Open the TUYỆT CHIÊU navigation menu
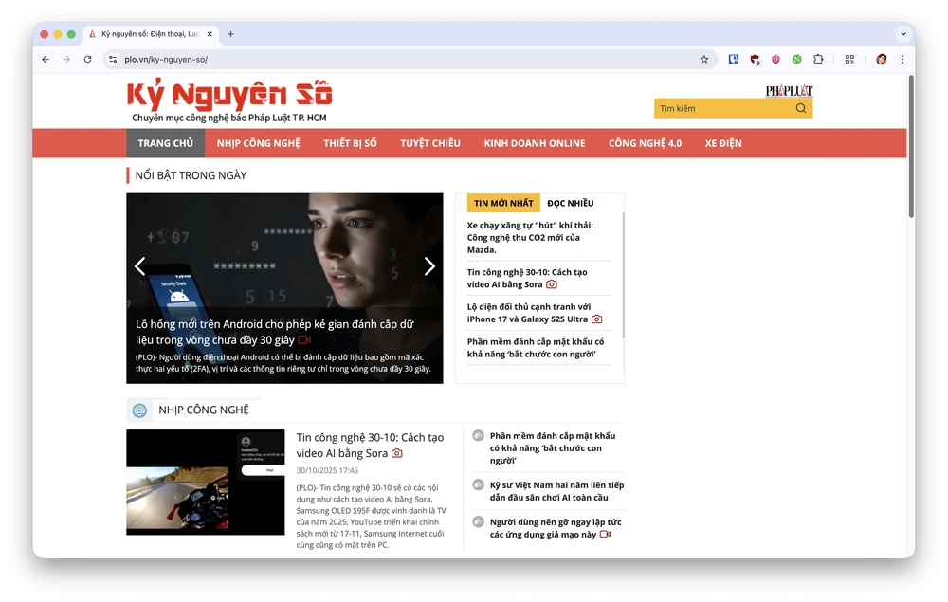The image size is (948, 602). point(429,142)
